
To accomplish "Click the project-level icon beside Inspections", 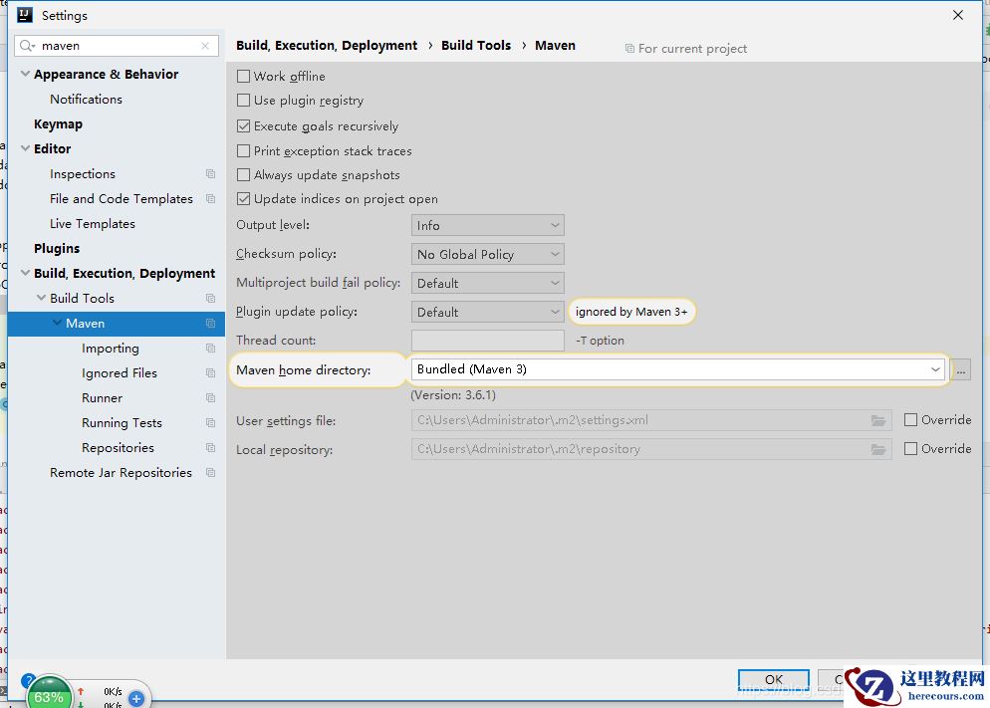I will (x=210, y=174).
